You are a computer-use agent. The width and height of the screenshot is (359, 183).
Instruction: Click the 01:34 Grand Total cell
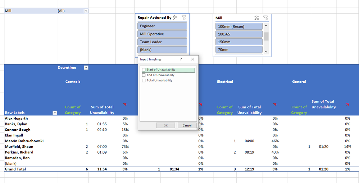point(175,169)
